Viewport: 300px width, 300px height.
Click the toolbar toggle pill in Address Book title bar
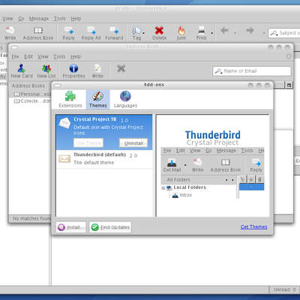[x=14, y=47]
